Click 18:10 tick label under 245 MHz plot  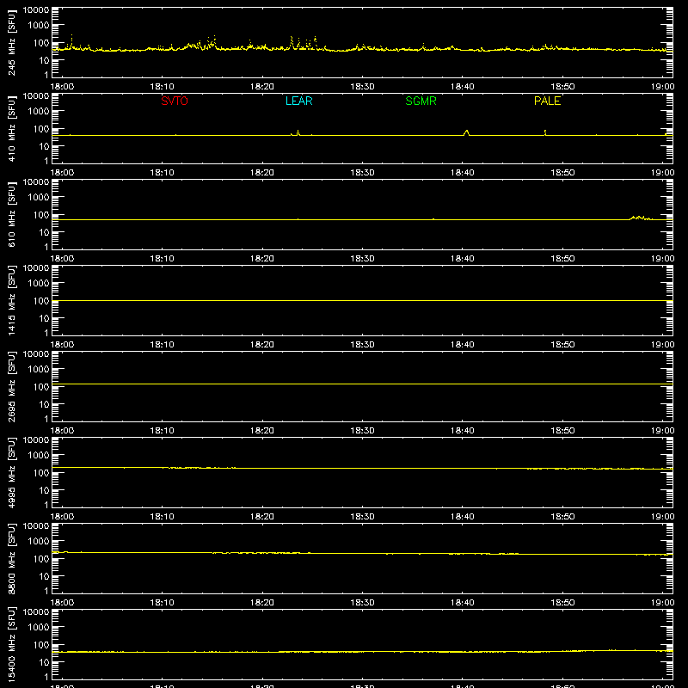point(162,87)
